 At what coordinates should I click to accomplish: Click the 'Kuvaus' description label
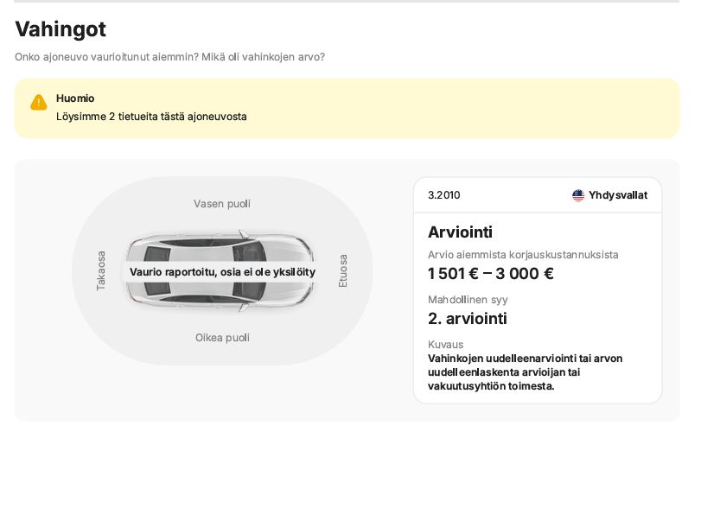(x=445, y=345)
